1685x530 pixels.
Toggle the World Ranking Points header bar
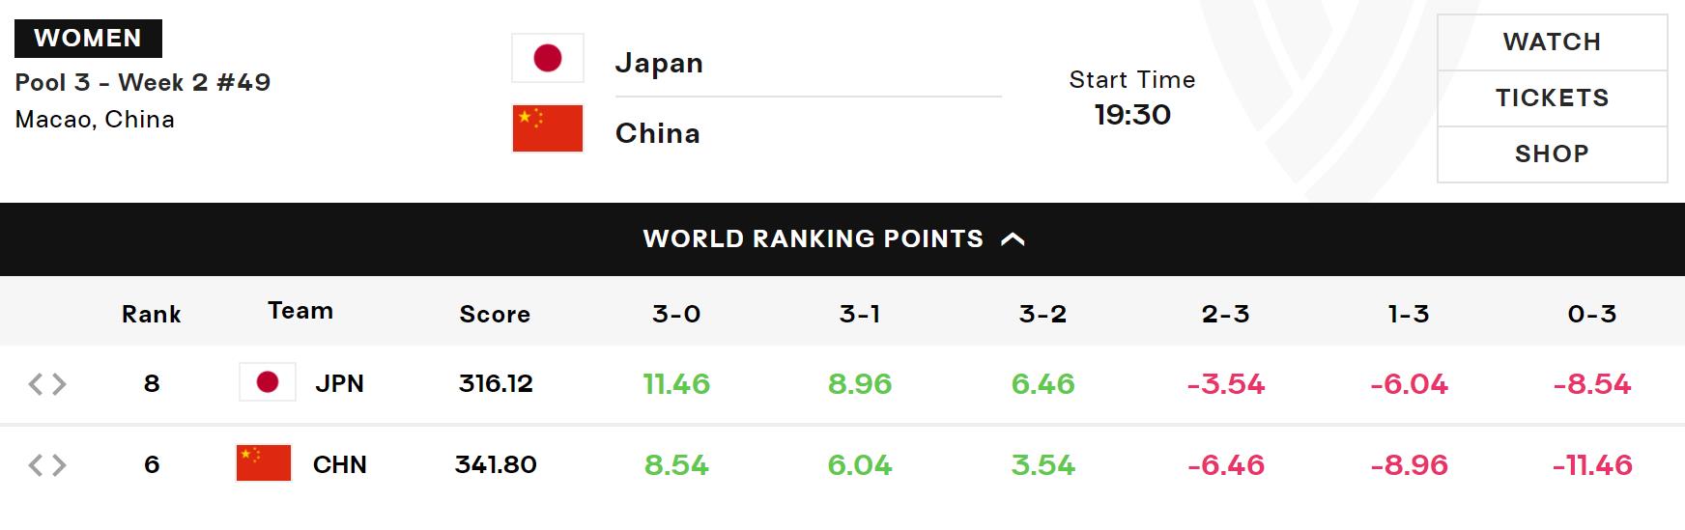pos(812,239)
